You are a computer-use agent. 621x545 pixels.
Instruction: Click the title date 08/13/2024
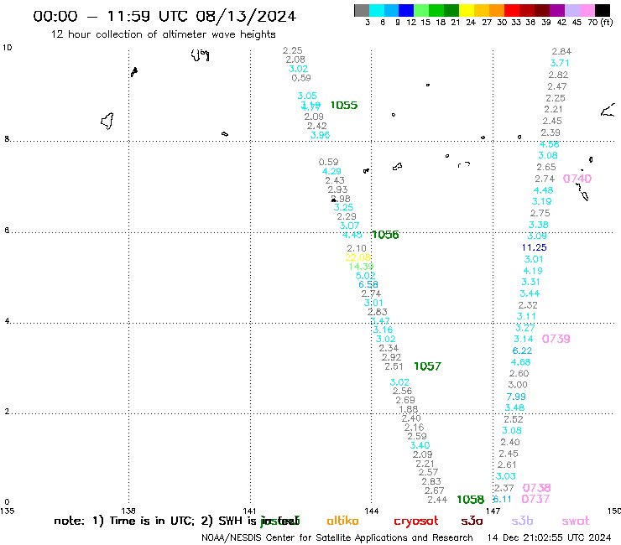coord(246,16)
